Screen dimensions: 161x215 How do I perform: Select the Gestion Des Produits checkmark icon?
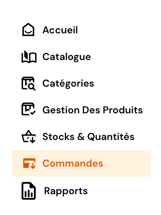tap(29, 109)
